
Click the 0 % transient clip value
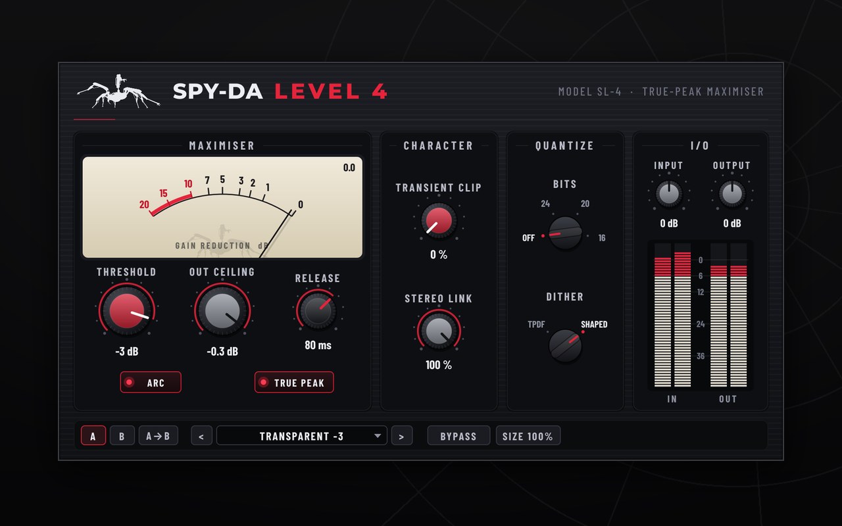[438, 254]
